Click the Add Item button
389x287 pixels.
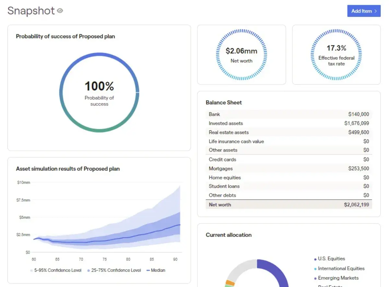click(x=364, y=11)
